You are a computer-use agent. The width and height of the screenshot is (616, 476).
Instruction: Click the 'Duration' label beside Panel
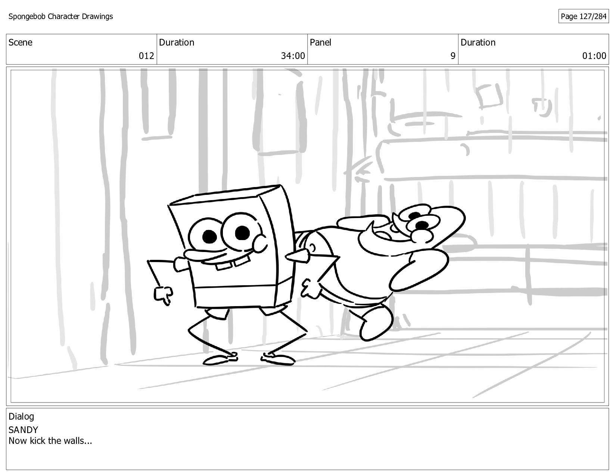click(x=478, y=43)
